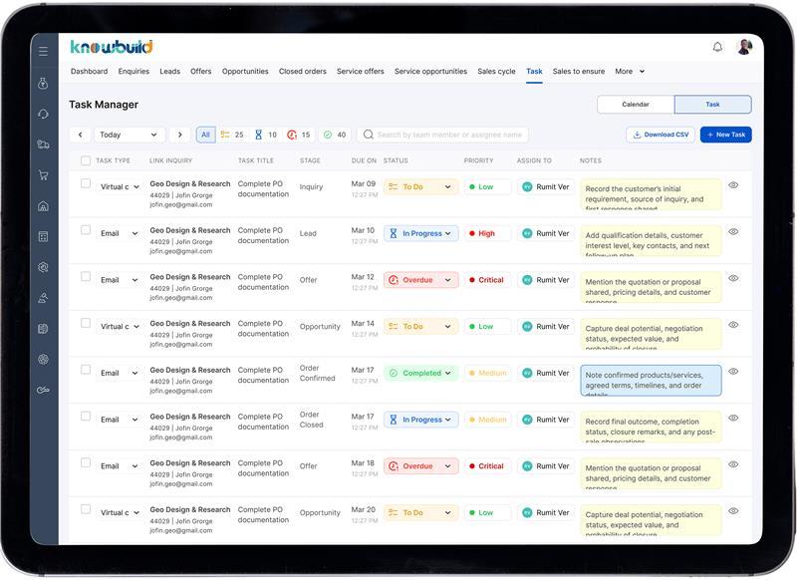Click Low priority badge on Mar 09 row
797x580 pixels.
tap(487, 186)
